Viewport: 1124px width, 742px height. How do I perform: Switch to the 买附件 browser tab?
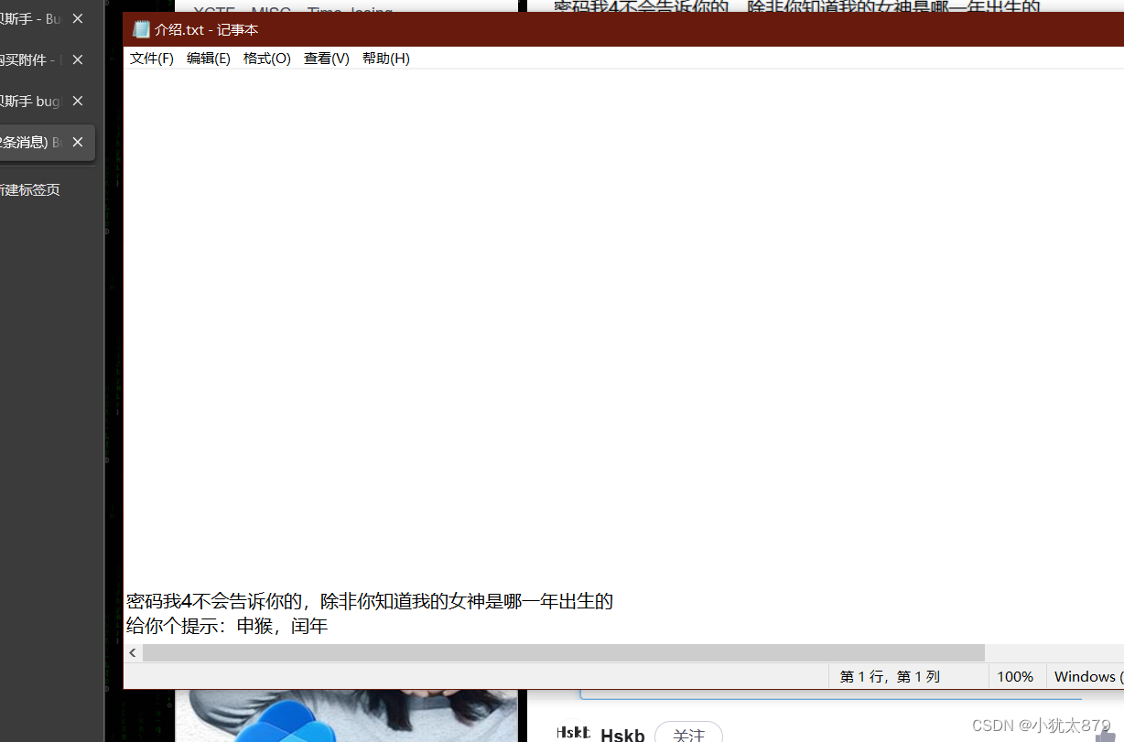(32, 59)
